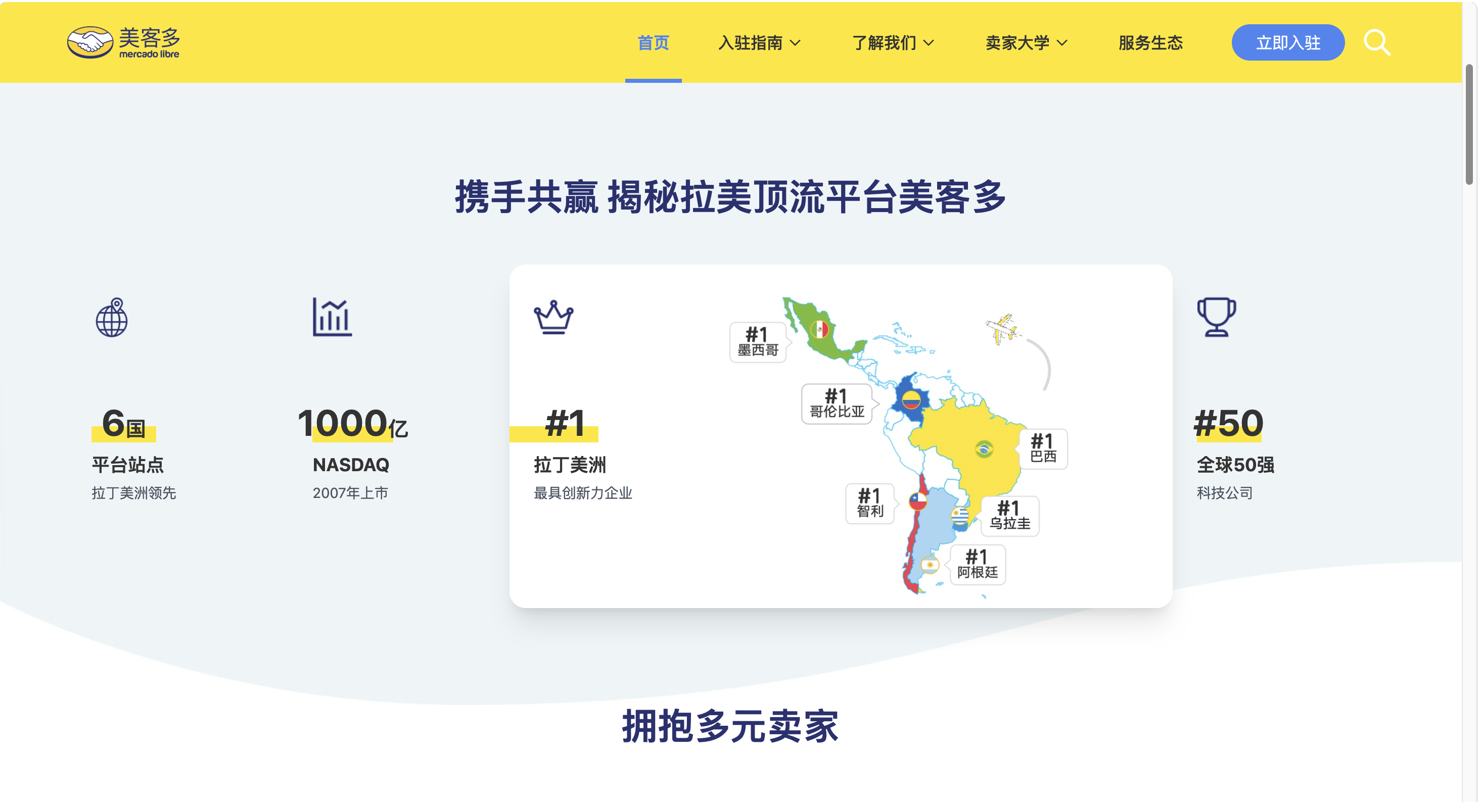1481x802 pixels.
Task: Expand the 入驻指南 chevron arrow
Action: pyautogui.click(x=795, y=43)
